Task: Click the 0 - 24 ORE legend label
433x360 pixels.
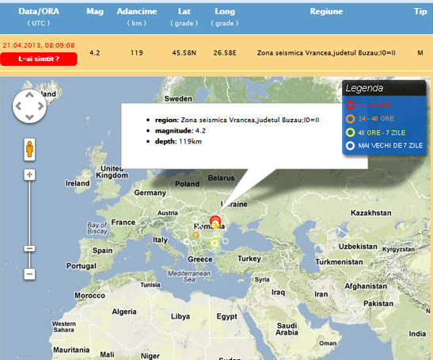Action: coord(374,105)
